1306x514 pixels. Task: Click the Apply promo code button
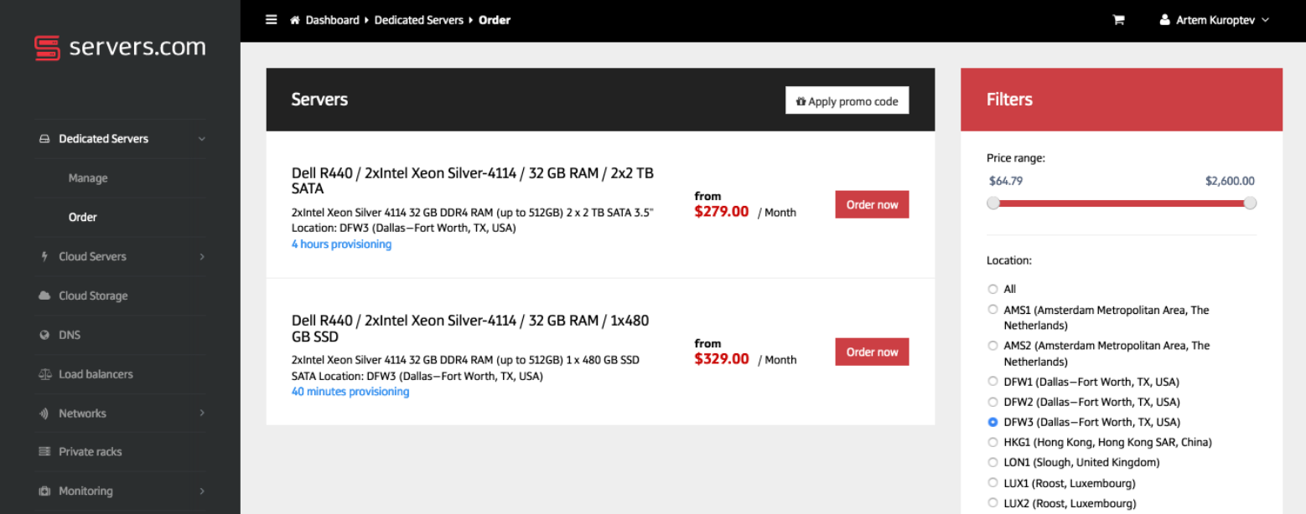847,101
